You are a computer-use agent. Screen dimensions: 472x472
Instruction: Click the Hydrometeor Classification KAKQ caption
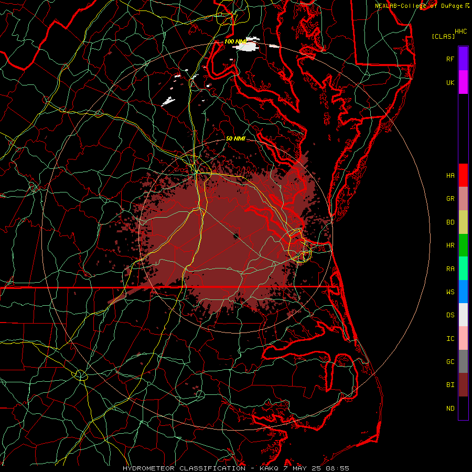[235, 468]
